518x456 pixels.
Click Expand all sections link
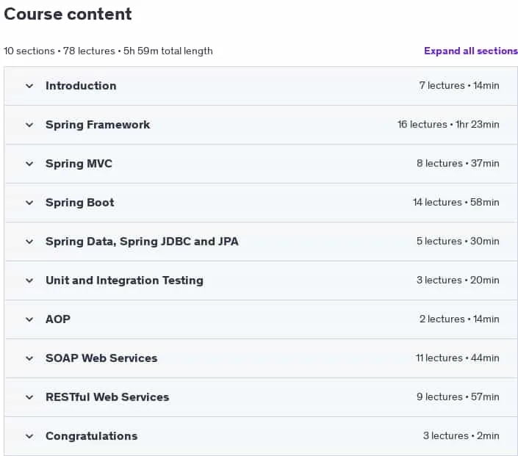(x=471, y=51)
